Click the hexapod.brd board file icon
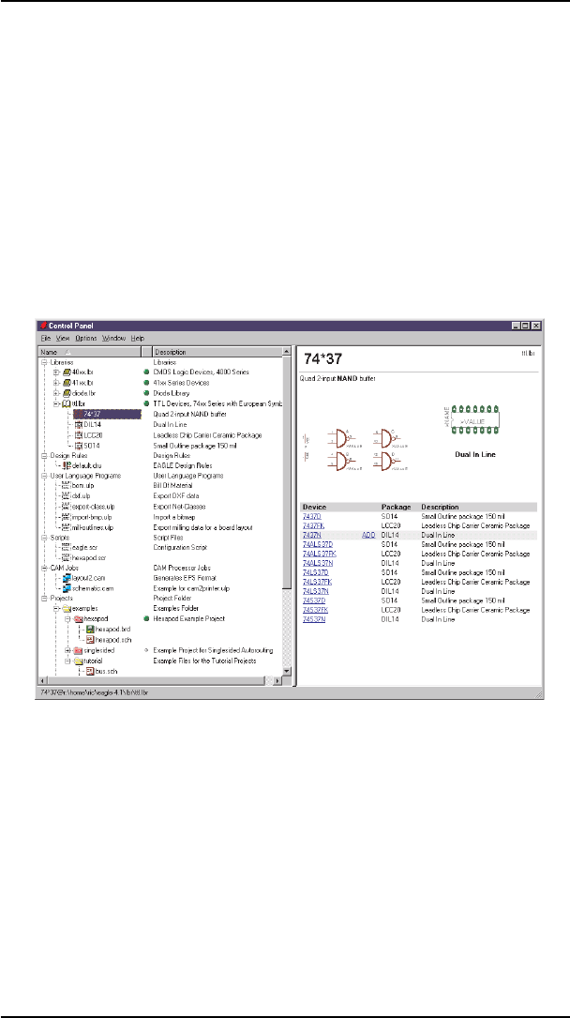This screenshot has width=570, height=1018. (x=90, y=630)
